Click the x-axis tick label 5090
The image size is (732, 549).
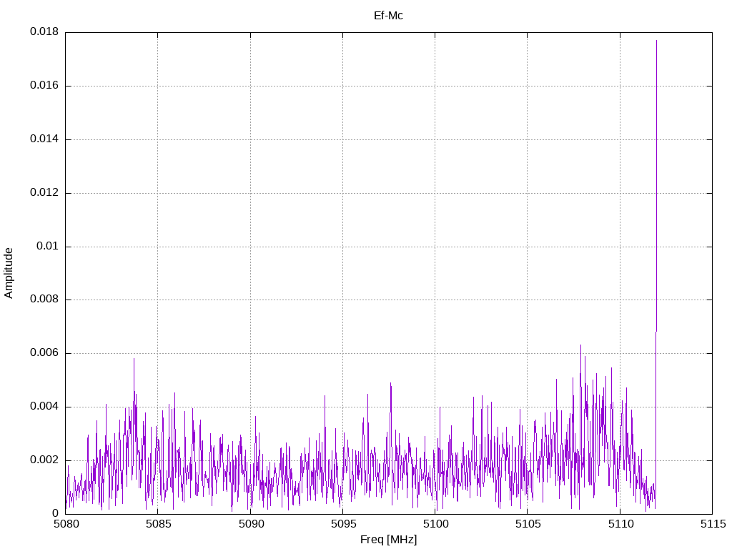click(251, 524)
